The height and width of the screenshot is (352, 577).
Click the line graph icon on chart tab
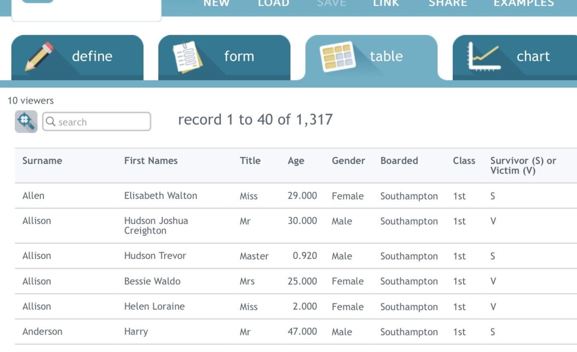484,56
